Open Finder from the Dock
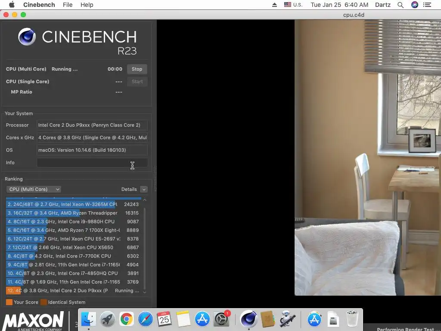The height and width of the screenshot is (331, 441). [x=89, y=319]
